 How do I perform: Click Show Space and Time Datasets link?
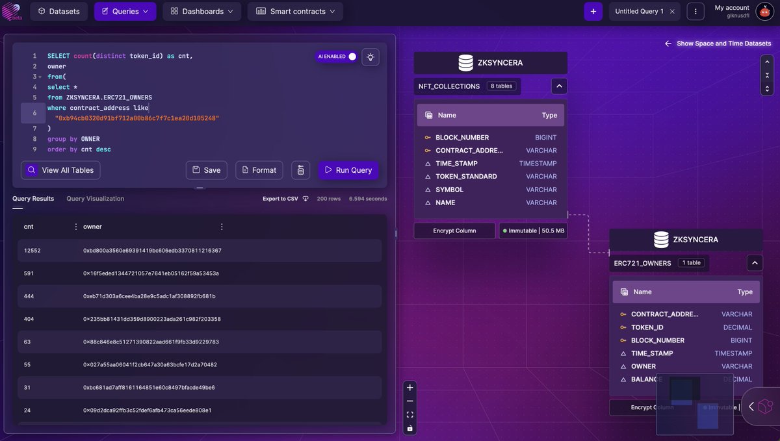[723, 44]
